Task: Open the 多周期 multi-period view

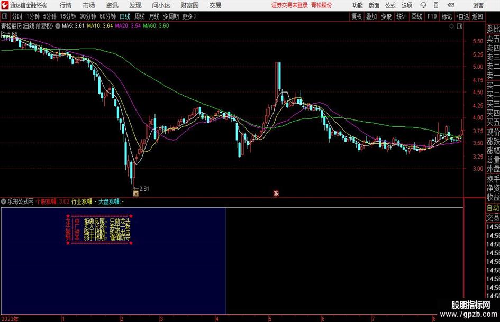Action: coord(171,16)
